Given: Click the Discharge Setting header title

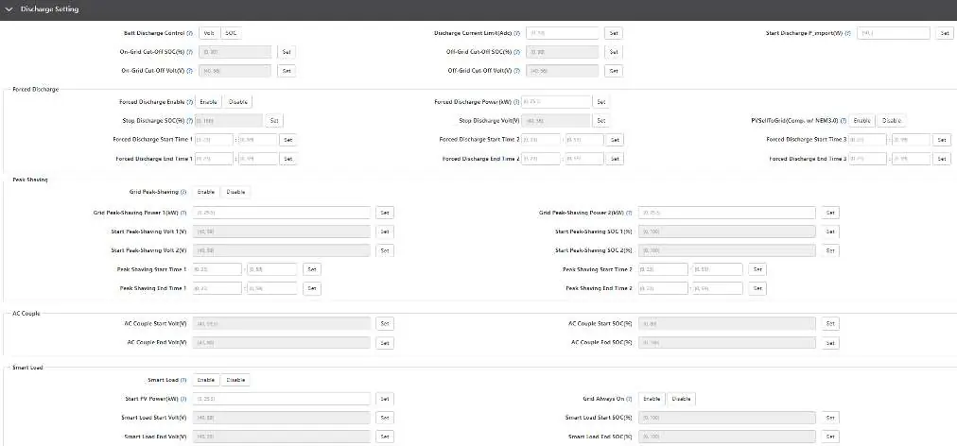Looking at the screenshot, I should click(x=49, y=9).
